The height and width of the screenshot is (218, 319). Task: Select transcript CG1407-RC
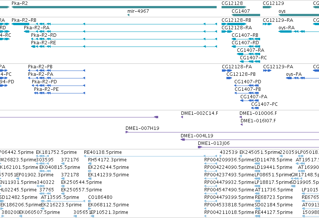coord(250,62)
